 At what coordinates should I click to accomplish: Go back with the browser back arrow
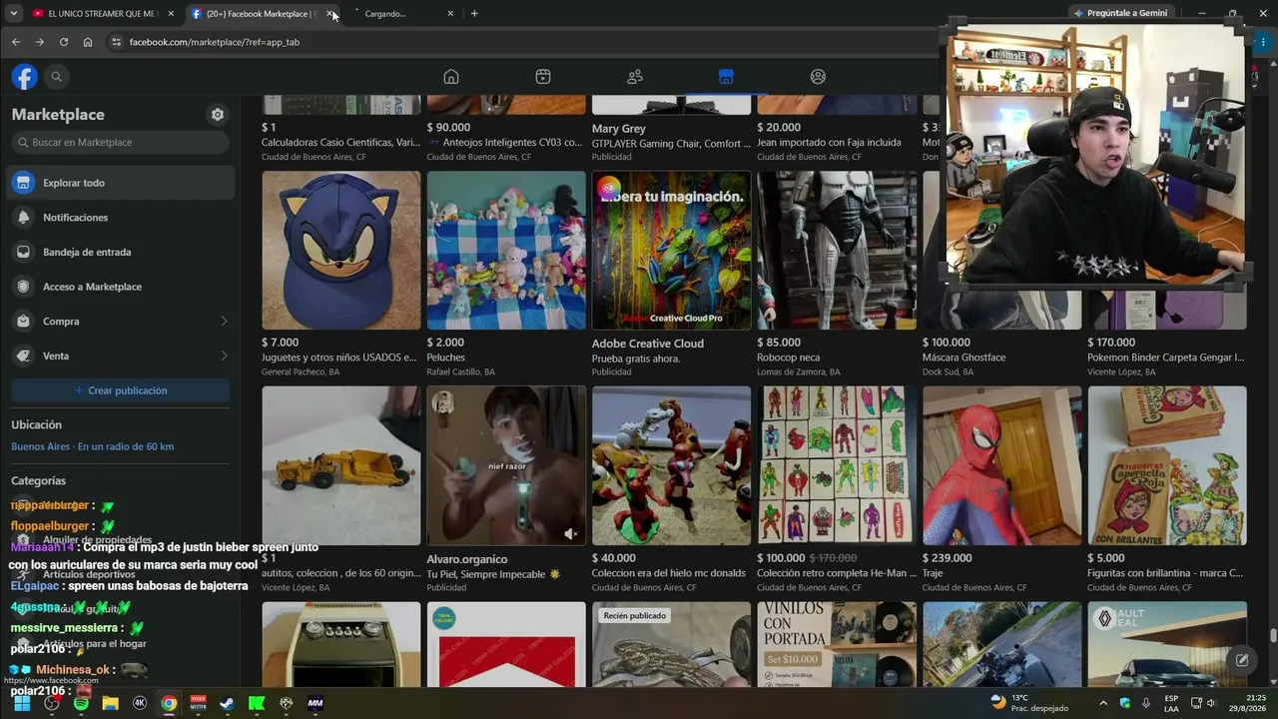pos(16,42)
